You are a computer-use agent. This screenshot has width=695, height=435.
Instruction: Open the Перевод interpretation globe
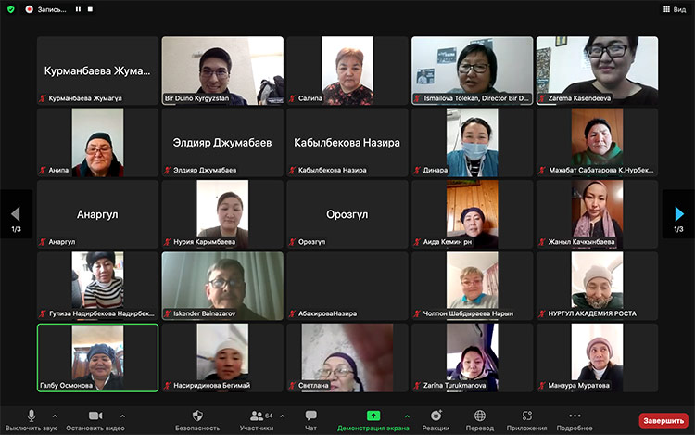pyautogui.click(x=480, y=419)
